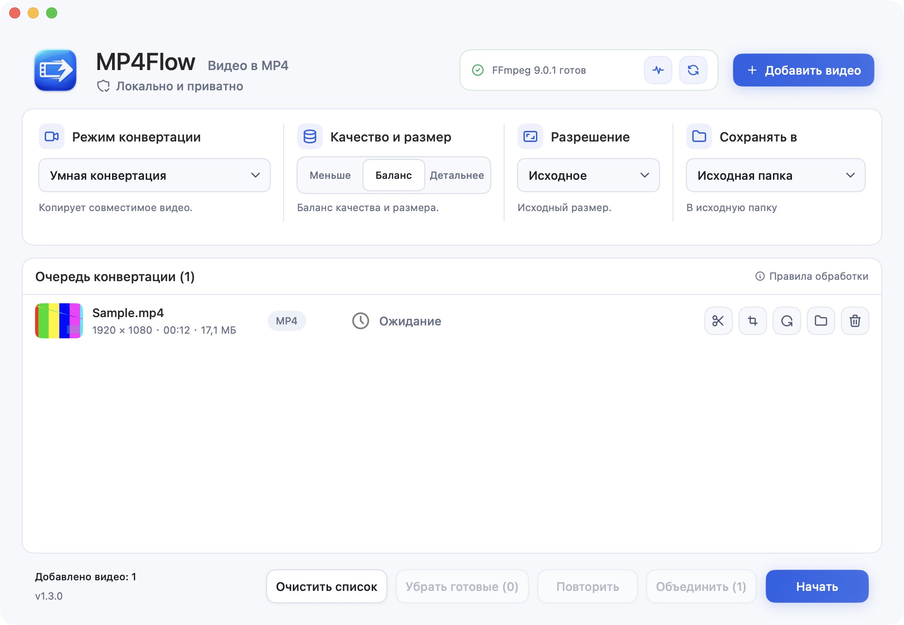Click the Объединить (1) button
904x625 pixels.
point(701,586)
